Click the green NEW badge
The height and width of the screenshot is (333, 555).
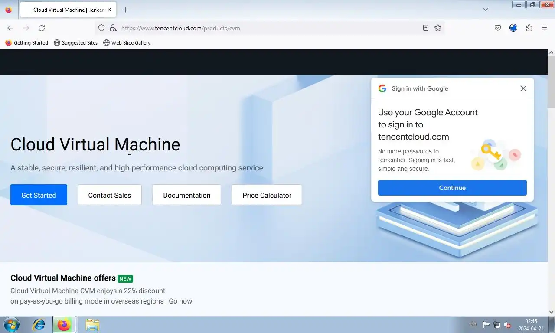click(125, 279)
